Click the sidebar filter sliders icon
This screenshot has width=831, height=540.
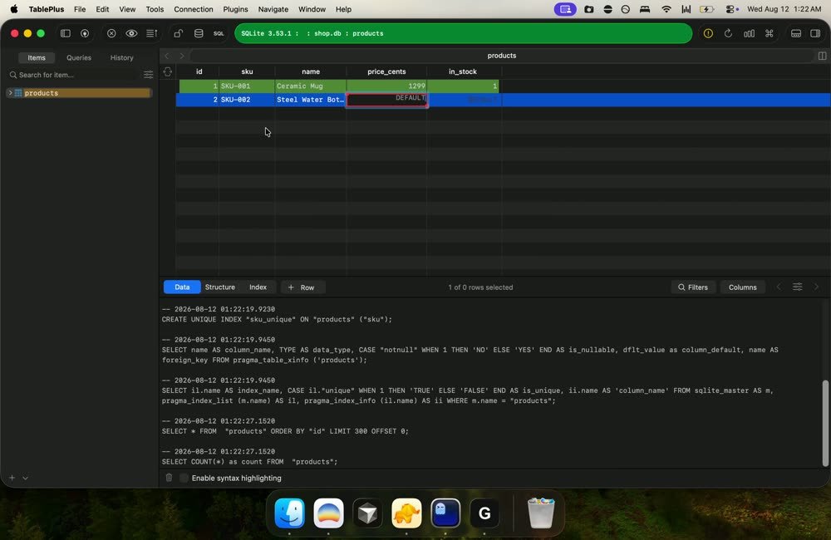click(x=149, y=75)
